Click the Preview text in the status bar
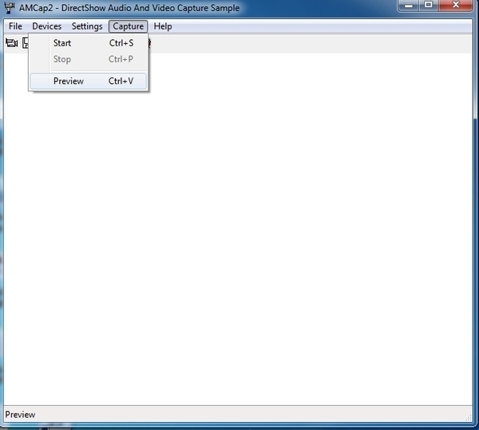The image size is (479, 430). [21, 415]
